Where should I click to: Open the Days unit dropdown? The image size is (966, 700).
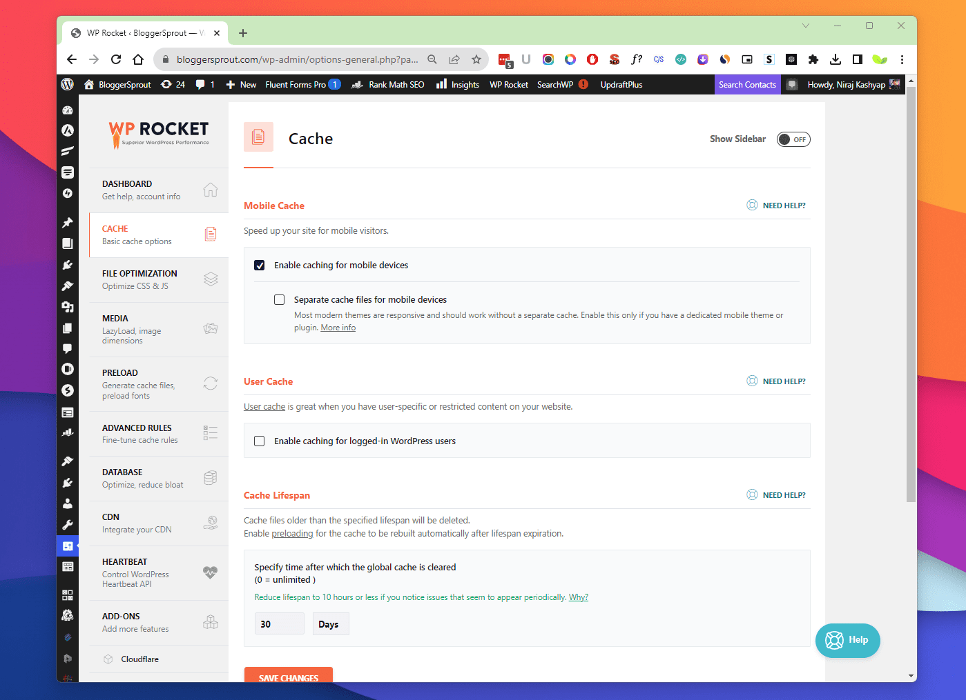pyautogui.click(x=331, y=624)
